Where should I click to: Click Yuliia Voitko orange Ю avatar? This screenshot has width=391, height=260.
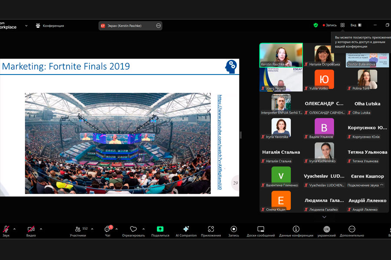click(x=324, y=79)
